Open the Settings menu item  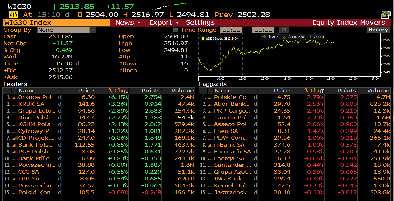click(x=200, y=23)
